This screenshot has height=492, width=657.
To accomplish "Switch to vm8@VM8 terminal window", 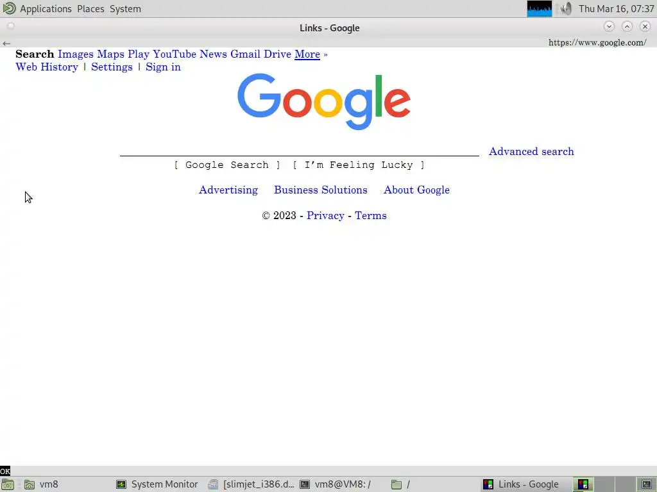I will [x=335, y=484].
